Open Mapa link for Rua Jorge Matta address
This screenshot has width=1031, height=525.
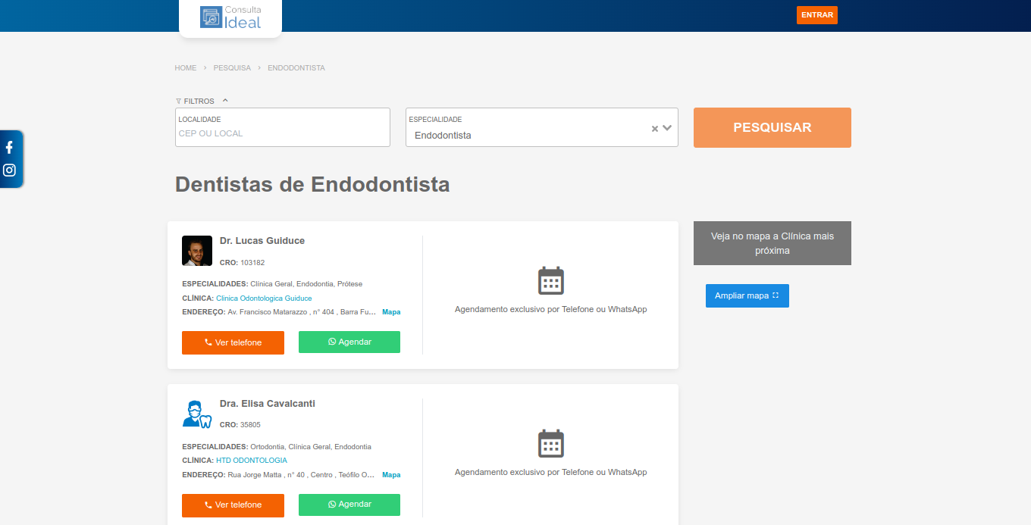391,475
